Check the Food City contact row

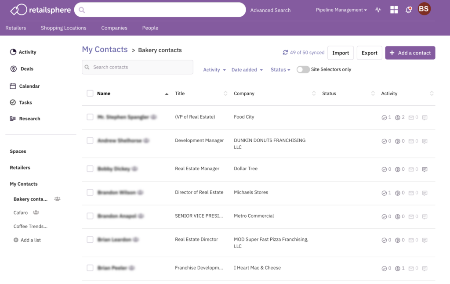[90, 117]
